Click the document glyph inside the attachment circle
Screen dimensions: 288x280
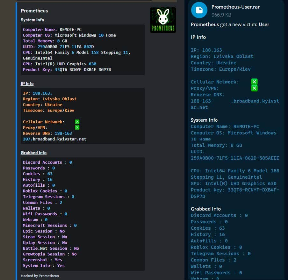(x=199, y=10)
